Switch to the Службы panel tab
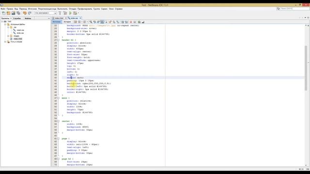The height and width of the screenshot is (174, 310). (17, 18)
